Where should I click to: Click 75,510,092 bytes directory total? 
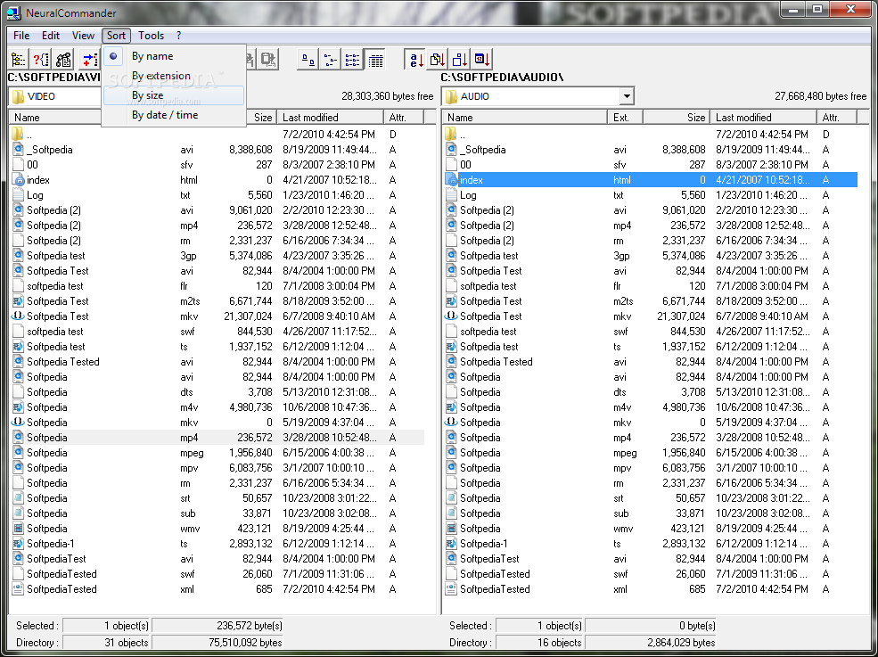point(217,643)
